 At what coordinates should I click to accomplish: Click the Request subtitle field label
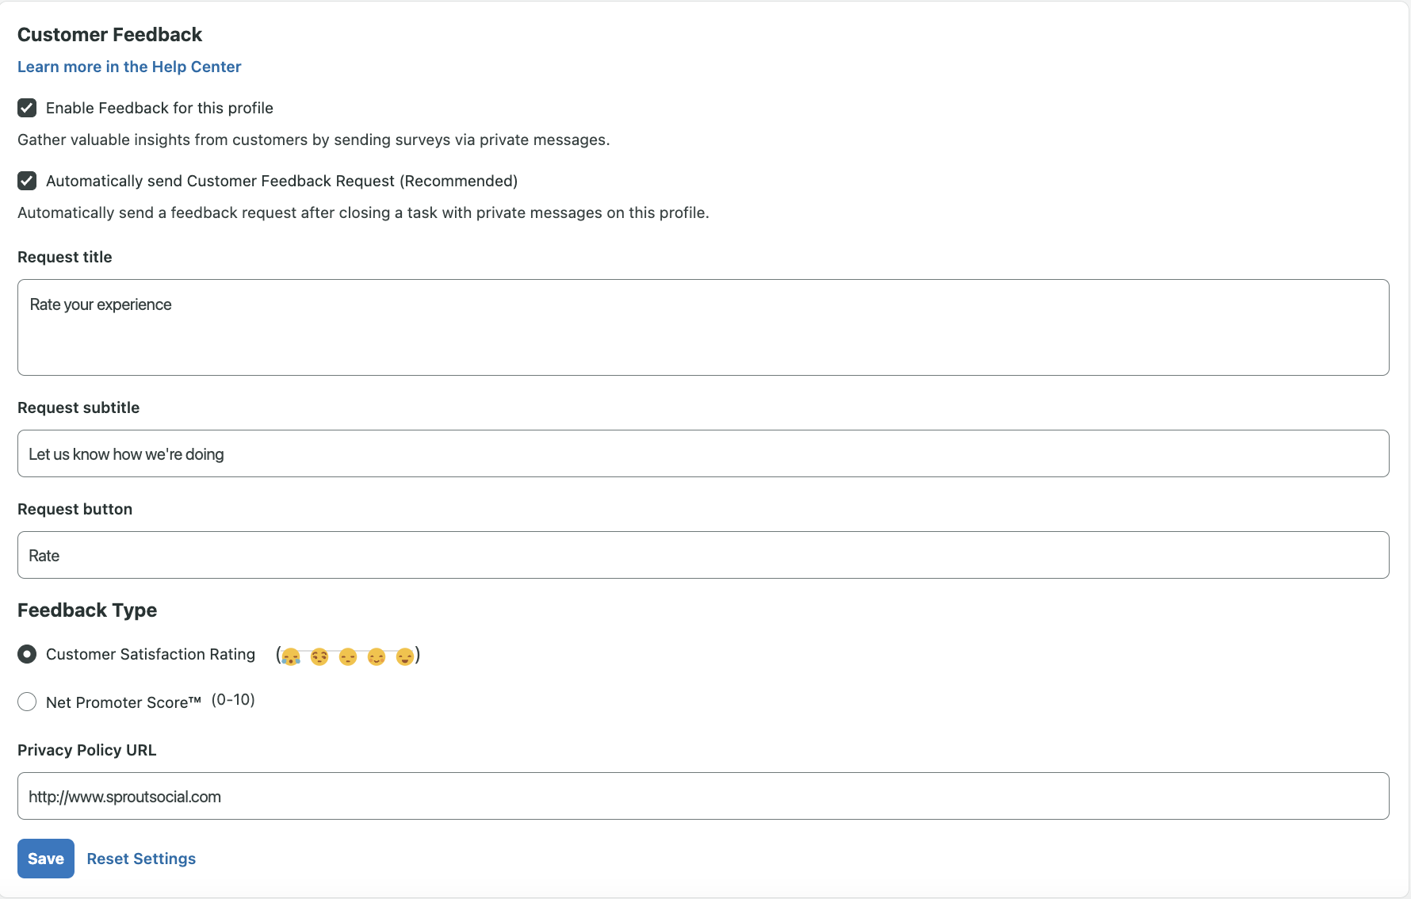(x=78, y=407)
